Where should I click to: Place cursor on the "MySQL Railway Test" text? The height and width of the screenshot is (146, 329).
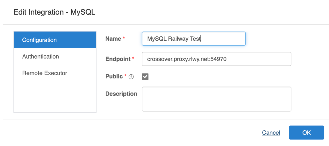point(174,39)
